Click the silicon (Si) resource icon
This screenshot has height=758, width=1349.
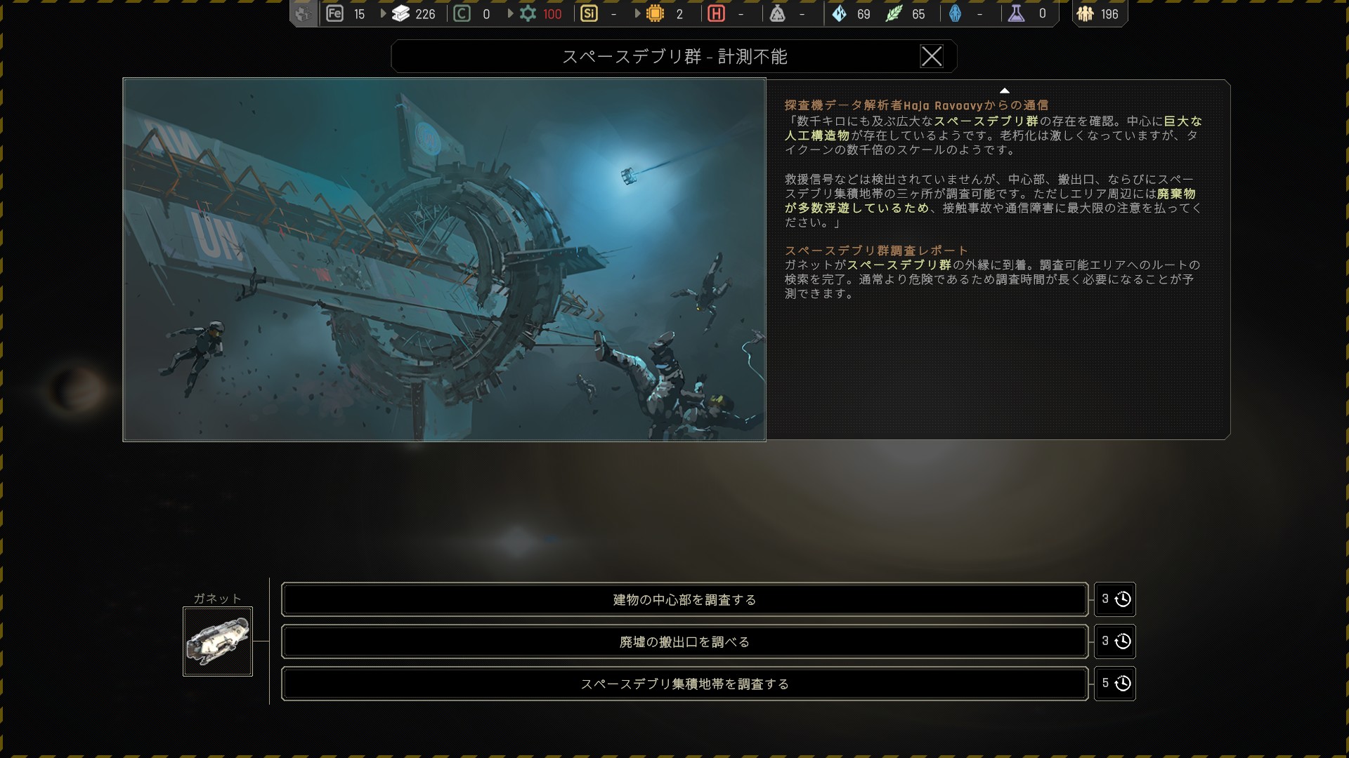[x=589, y=13]
